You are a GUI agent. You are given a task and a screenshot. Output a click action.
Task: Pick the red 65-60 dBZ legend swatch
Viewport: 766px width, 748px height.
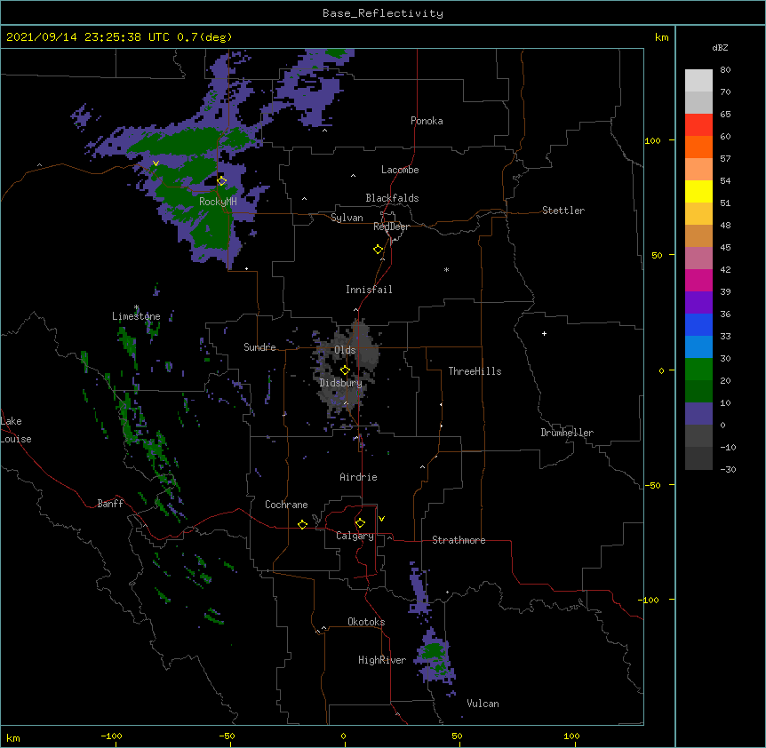tap(698, 125)
